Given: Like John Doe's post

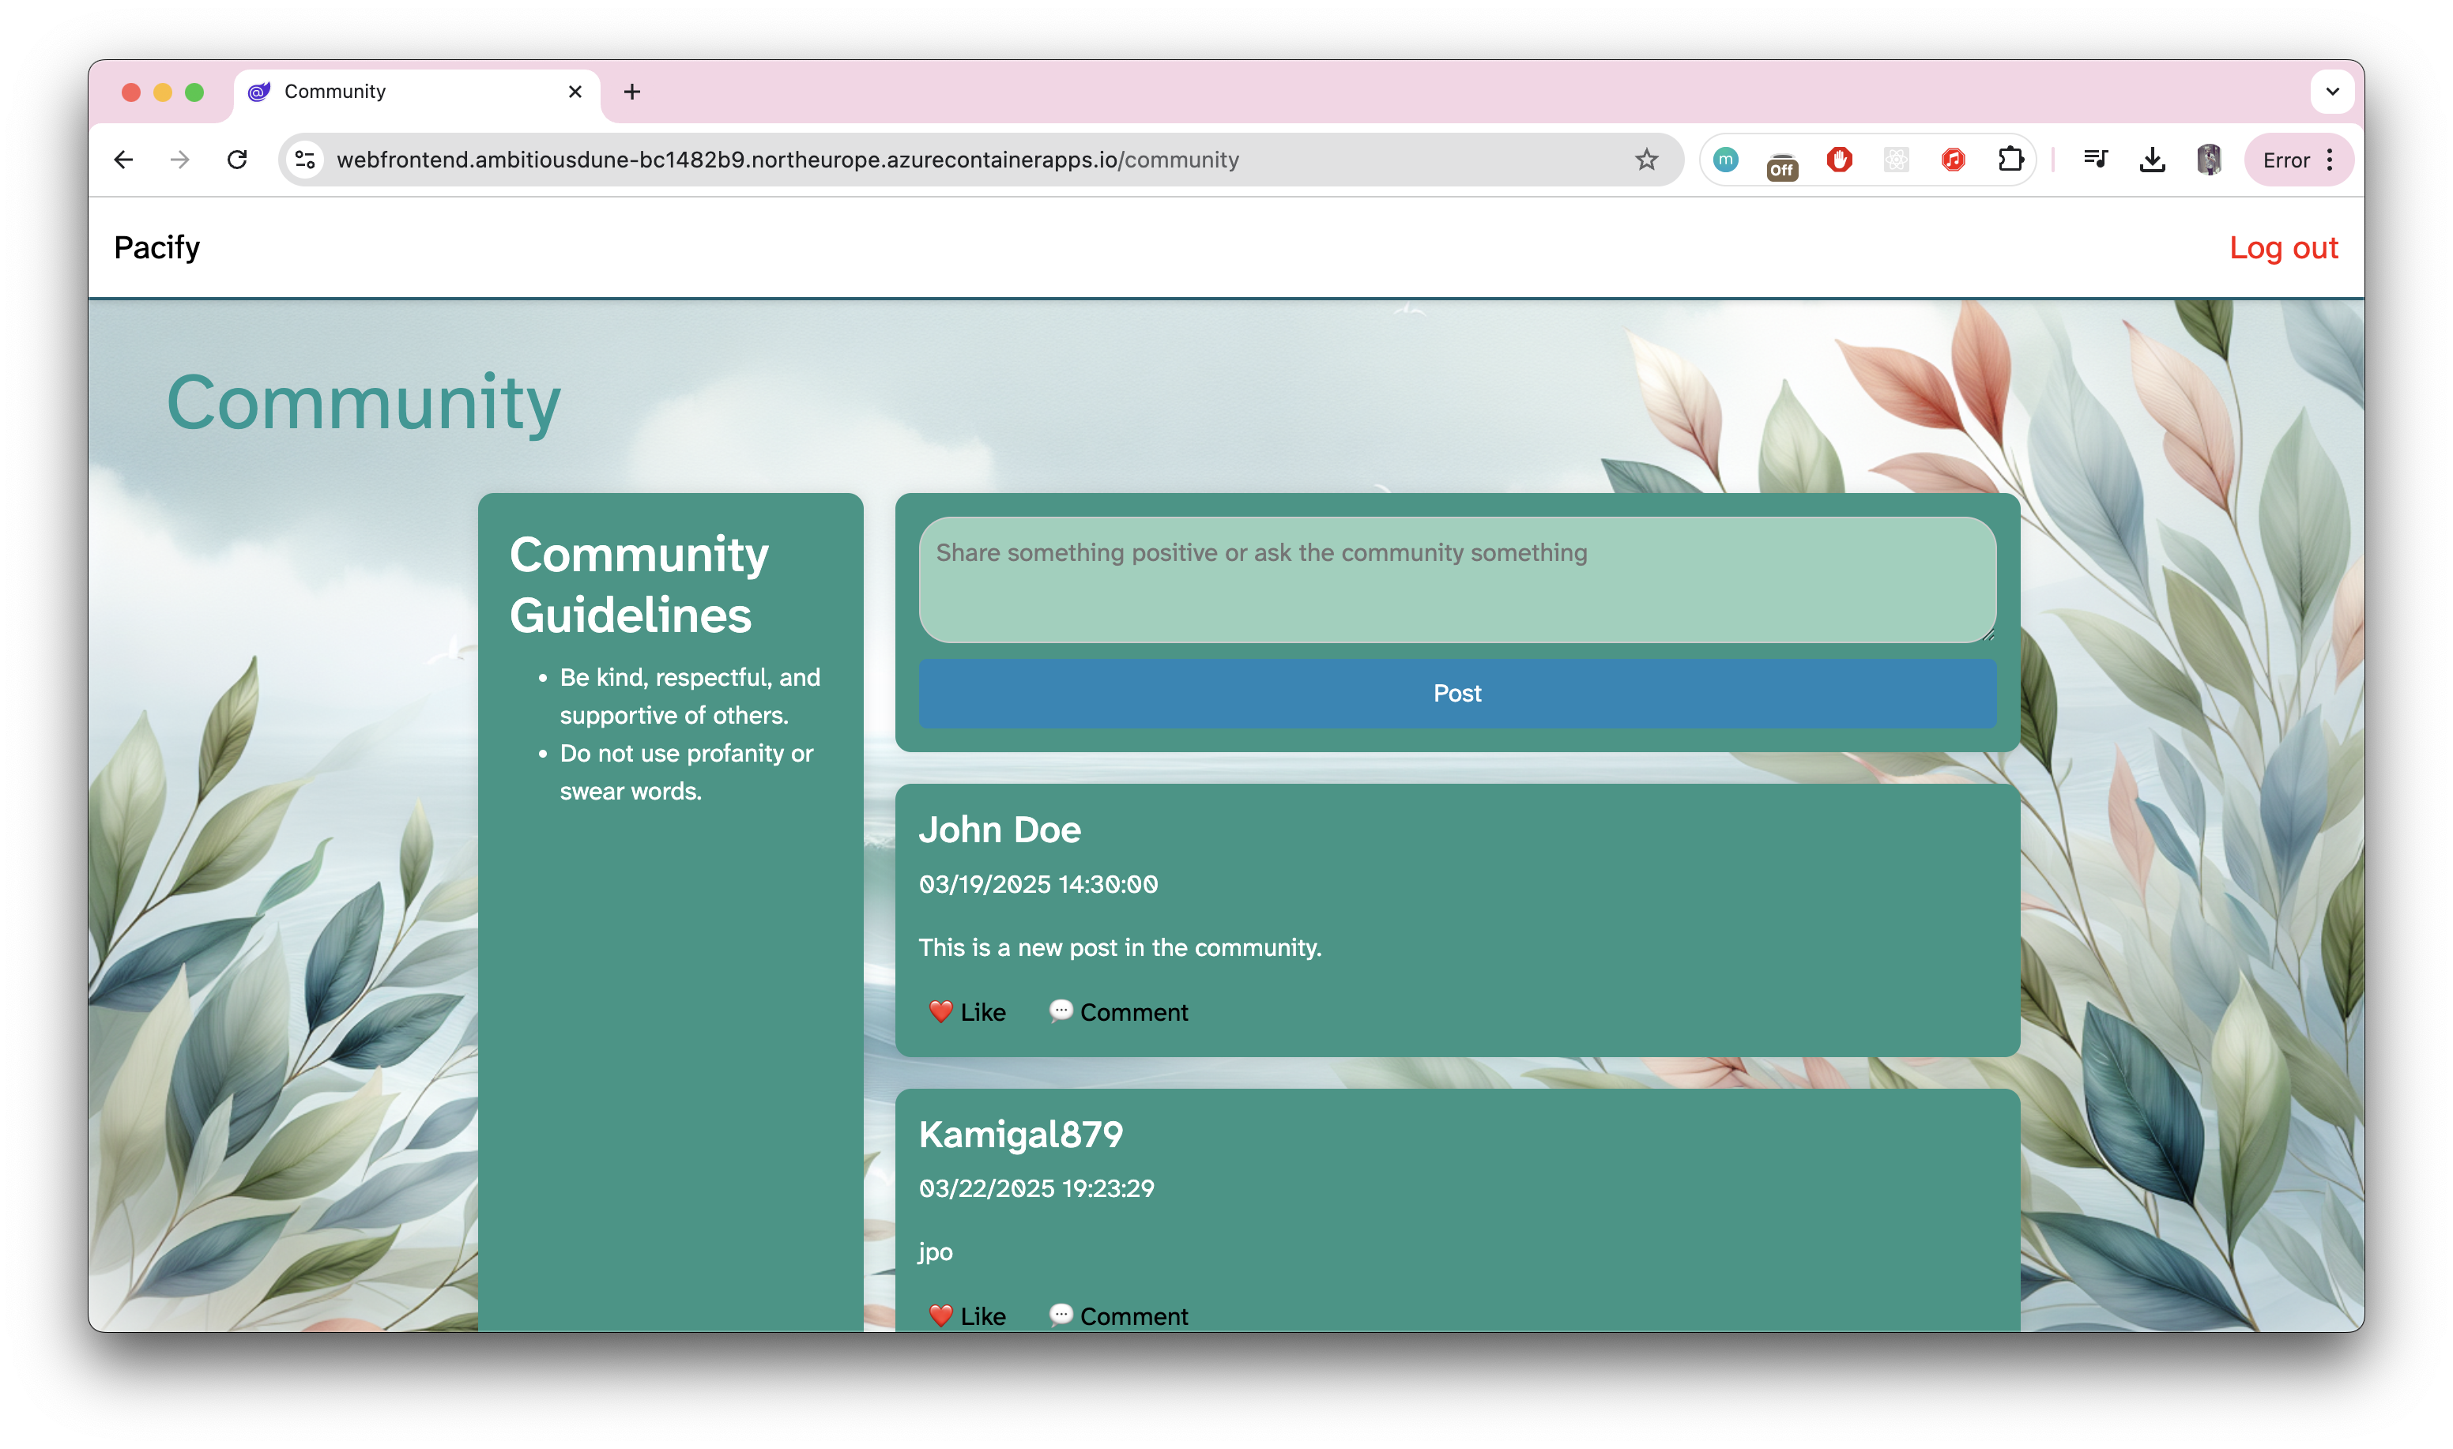Looking at the screenshot, I should (x=967, y=1011).
